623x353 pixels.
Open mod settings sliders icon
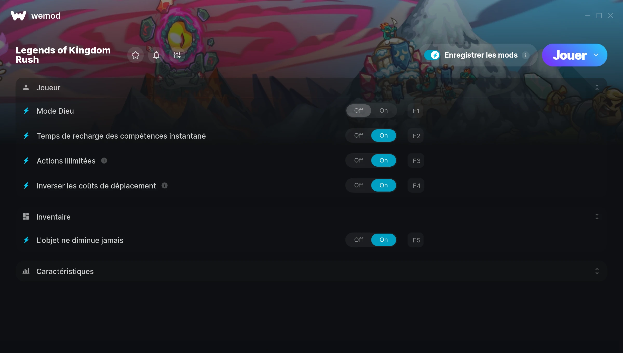177,55
